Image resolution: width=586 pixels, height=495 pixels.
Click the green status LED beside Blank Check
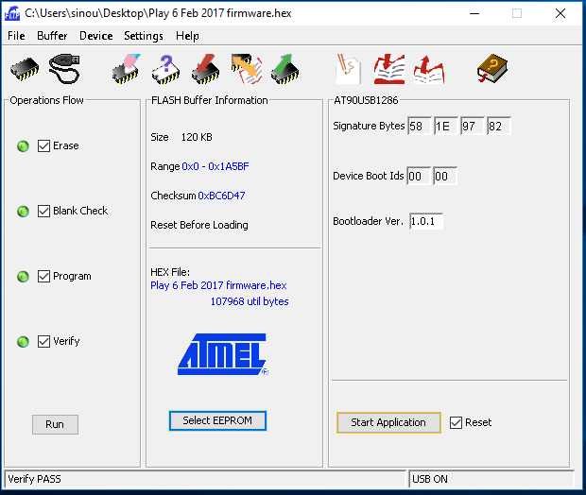tap(24, 211)
